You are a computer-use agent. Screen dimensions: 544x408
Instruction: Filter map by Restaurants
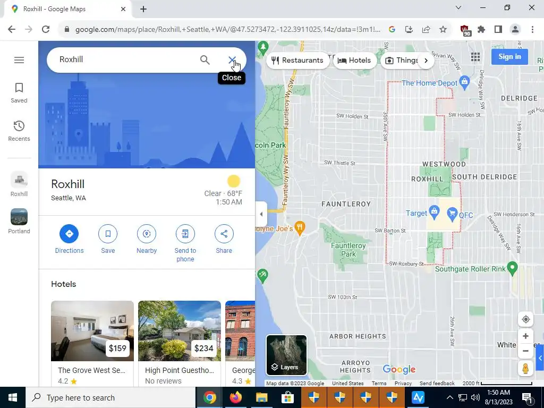point(297,61)
